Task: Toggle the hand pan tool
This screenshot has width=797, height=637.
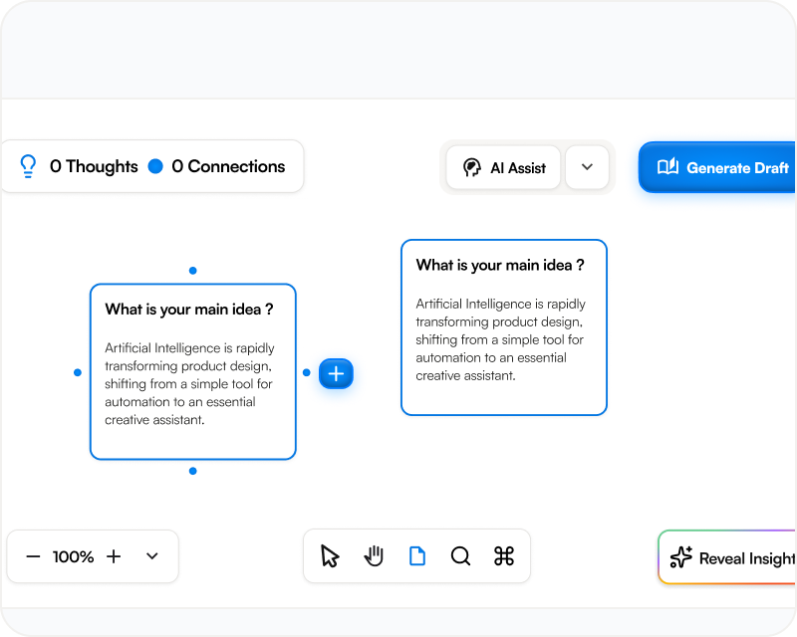Action: (x=374, y=556)
